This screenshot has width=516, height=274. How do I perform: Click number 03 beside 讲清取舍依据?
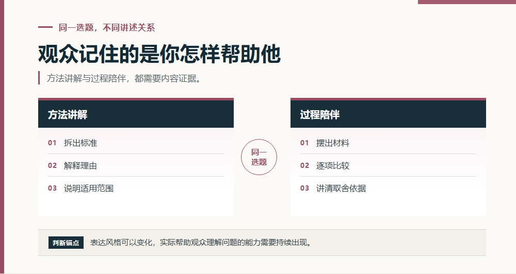tap(305, 189)
